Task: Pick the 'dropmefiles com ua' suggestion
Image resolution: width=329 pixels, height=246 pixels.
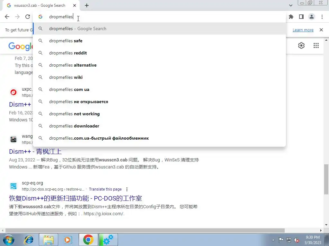Action: tap(159, 90)
